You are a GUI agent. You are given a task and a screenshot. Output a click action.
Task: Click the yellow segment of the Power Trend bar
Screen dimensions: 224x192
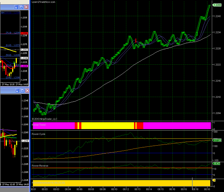[x=108, y=125]
